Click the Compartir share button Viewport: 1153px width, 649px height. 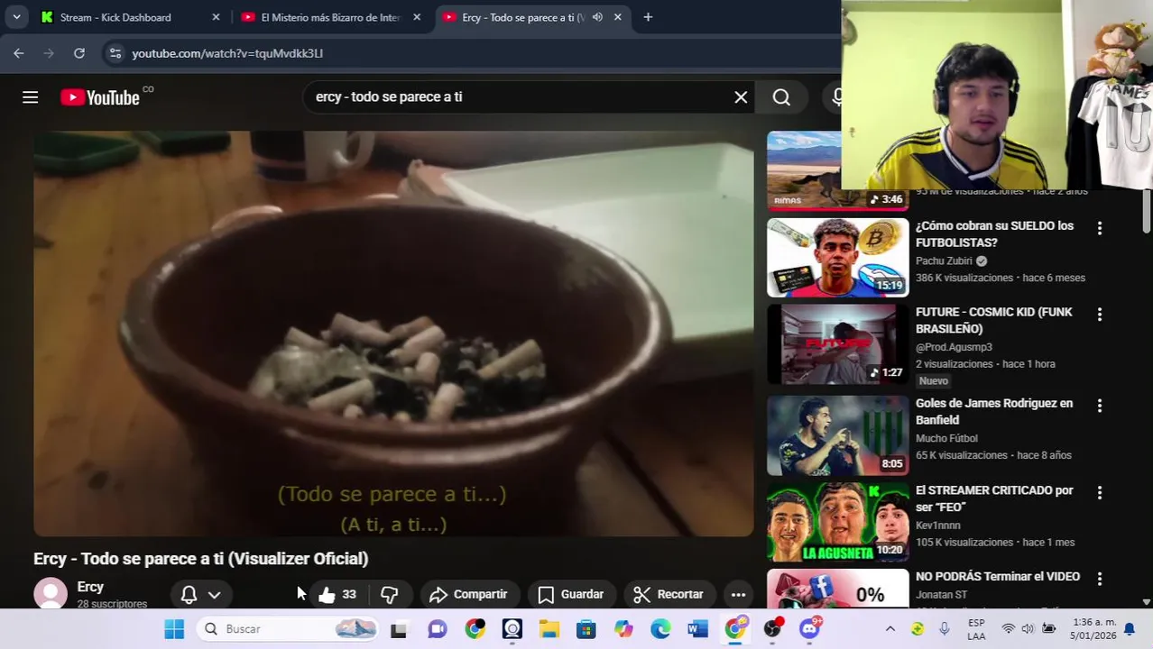pyautogui.click(x=468, y=594)
